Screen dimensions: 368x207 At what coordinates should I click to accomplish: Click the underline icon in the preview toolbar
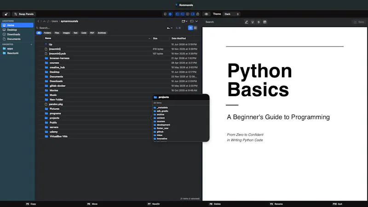point(253,22)
